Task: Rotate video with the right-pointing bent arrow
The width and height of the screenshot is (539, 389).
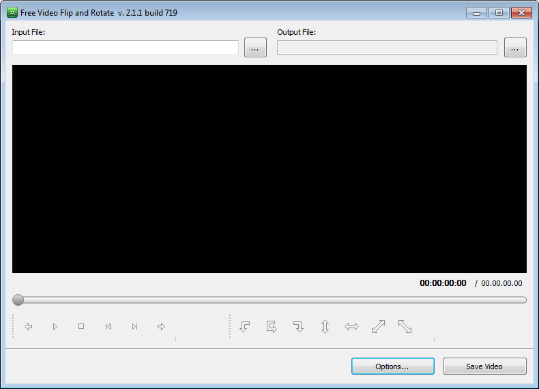Action: pos(272,326)
